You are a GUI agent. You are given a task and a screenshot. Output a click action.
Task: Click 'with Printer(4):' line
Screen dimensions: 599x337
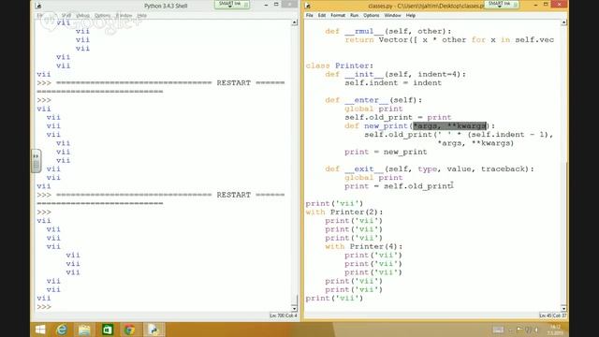coord(364,246)
